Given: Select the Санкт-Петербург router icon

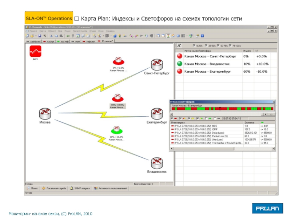Looking at the screenshot, I should pos(157,65).
